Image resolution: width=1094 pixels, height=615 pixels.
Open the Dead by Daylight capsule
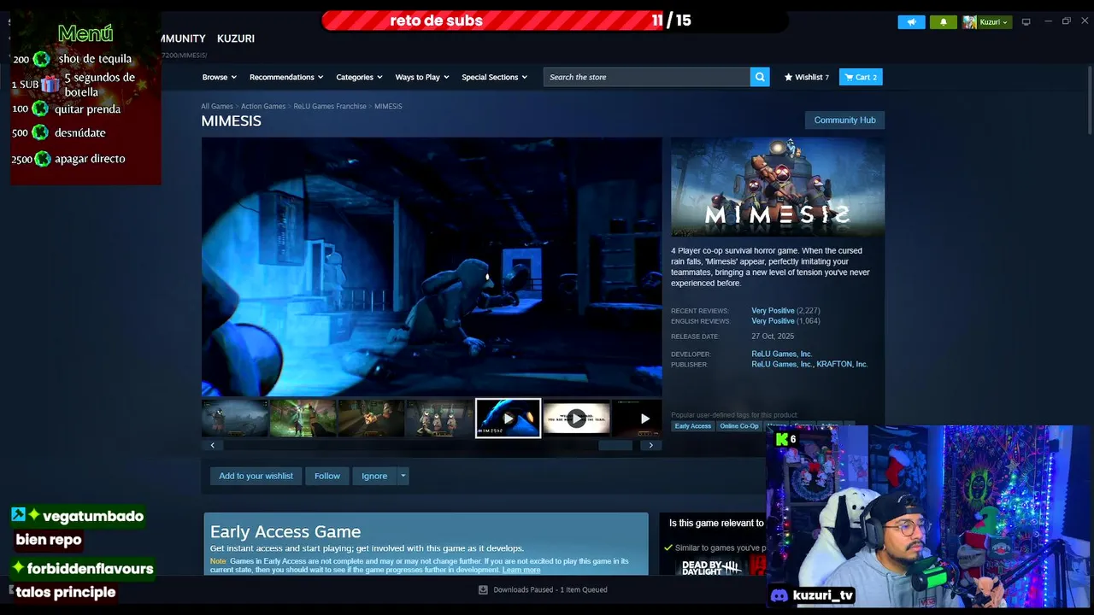711,567
